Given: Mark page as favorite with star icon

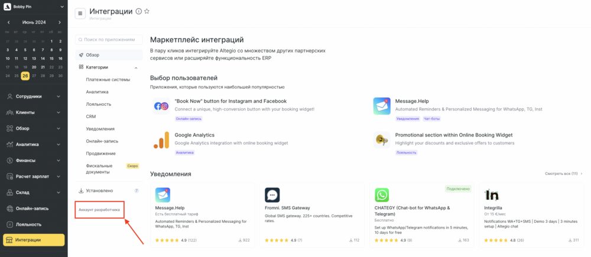Looking at the screenshot, I should pyautogui.click(x=147, y=12).
